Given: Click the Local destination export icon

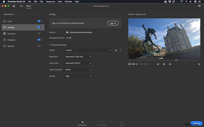Looking at the screenshot, I should coord(4,21).
